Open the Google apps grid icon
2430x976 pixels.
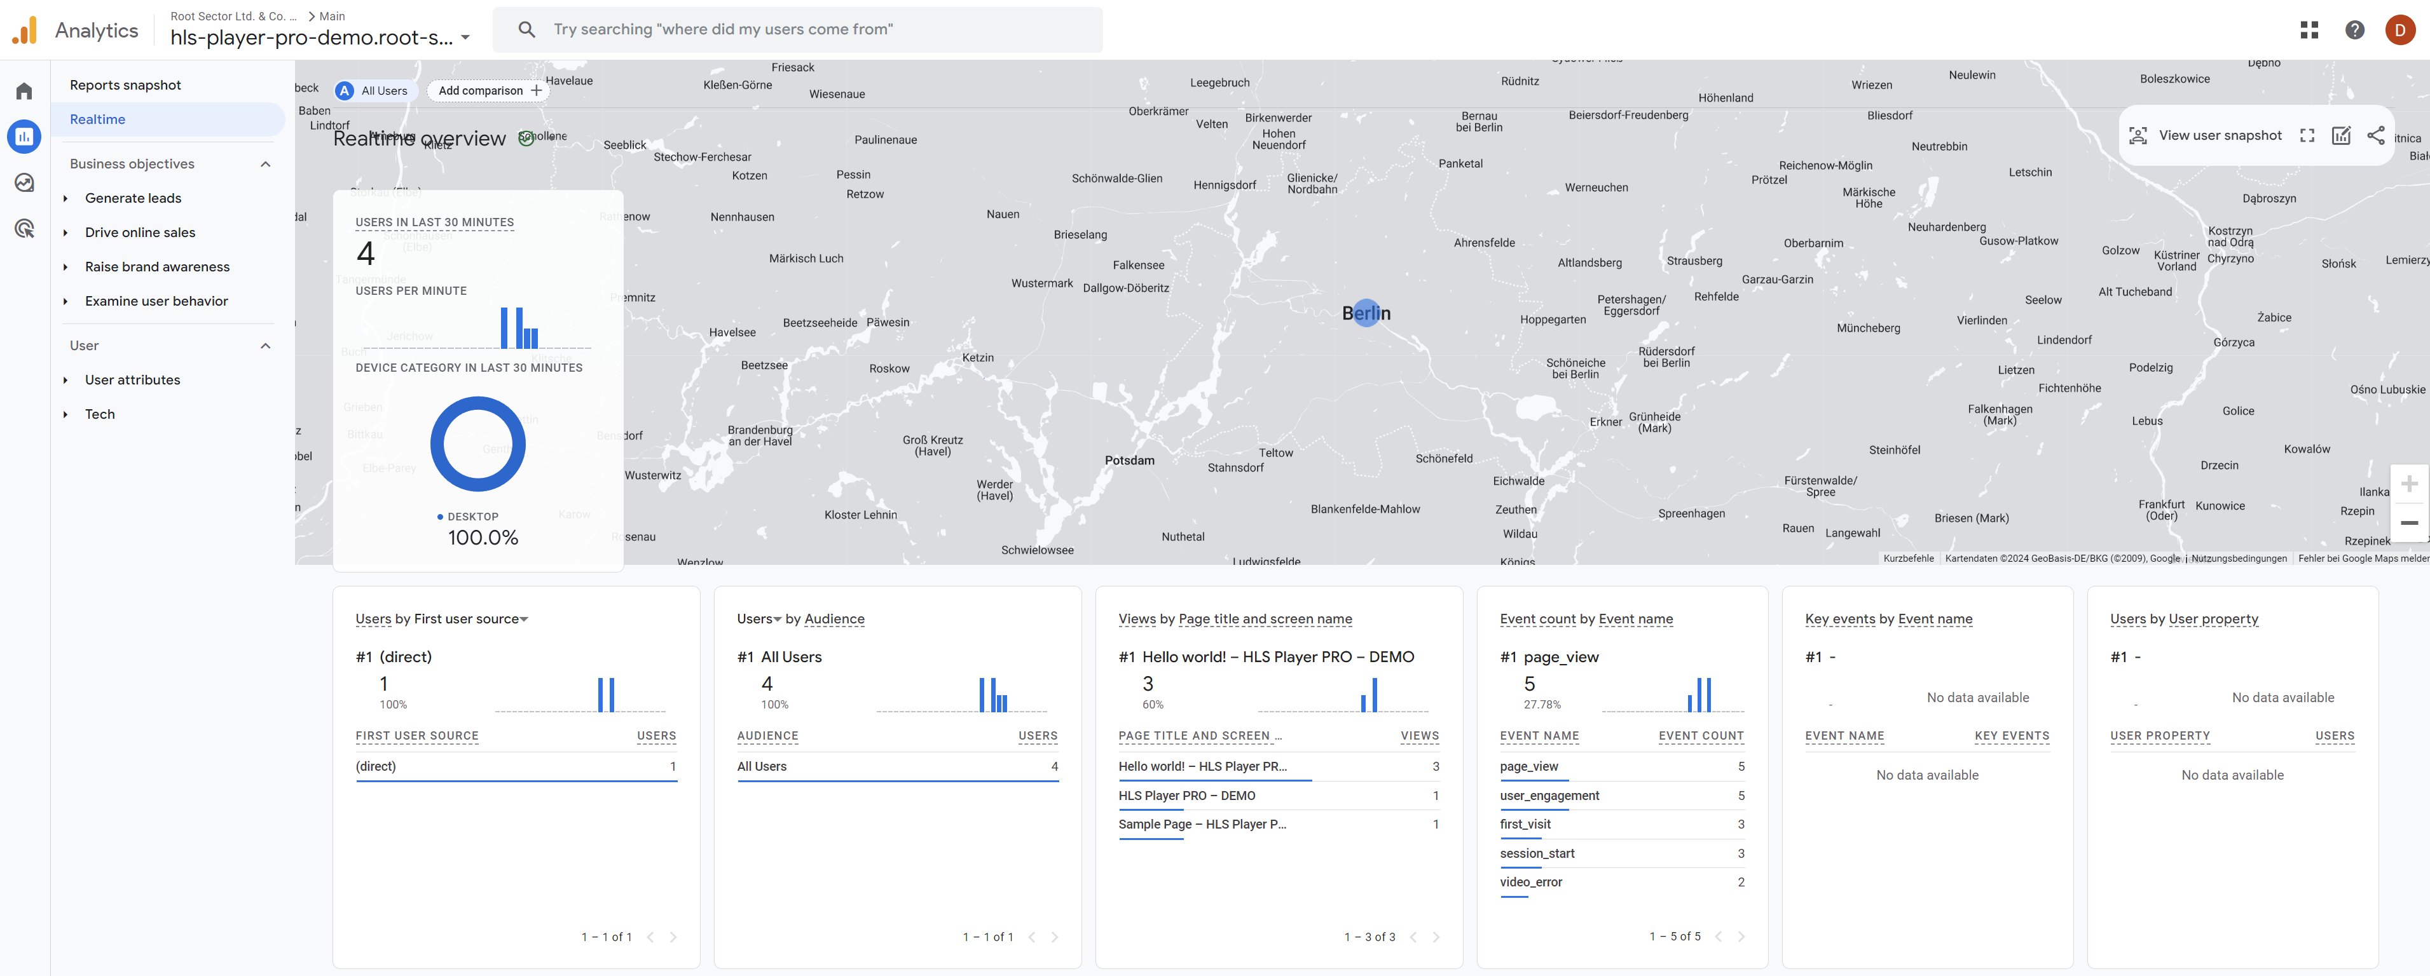point(2309,30)
